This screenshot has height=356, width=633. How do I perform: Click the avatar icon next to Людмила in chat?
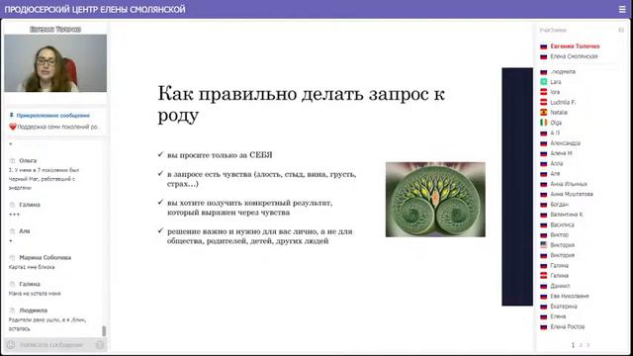click(12, 311)
